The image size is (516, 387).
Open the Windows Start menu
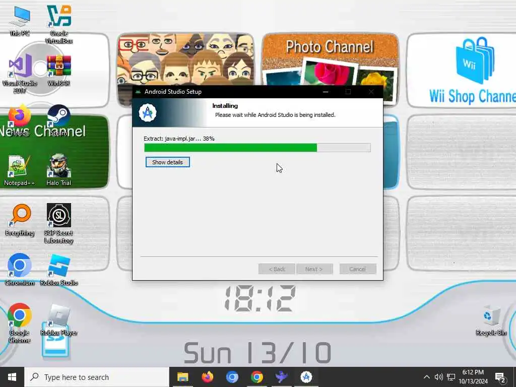click(12, 377)
